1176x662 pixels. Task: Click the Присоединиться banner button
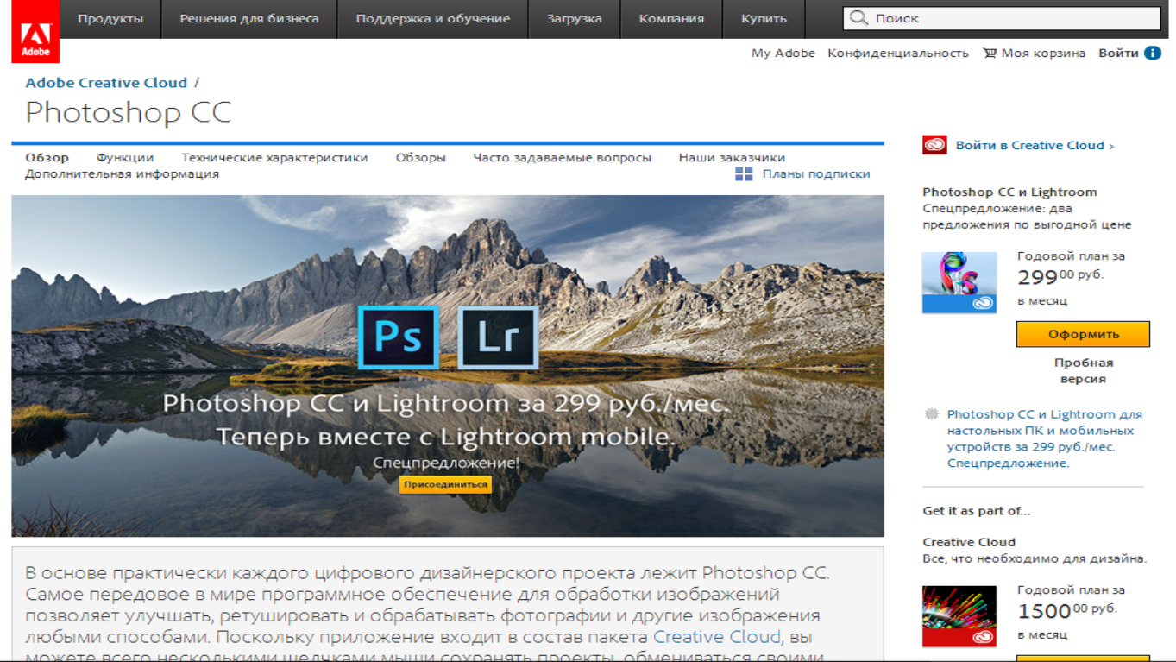coord(445,485)
